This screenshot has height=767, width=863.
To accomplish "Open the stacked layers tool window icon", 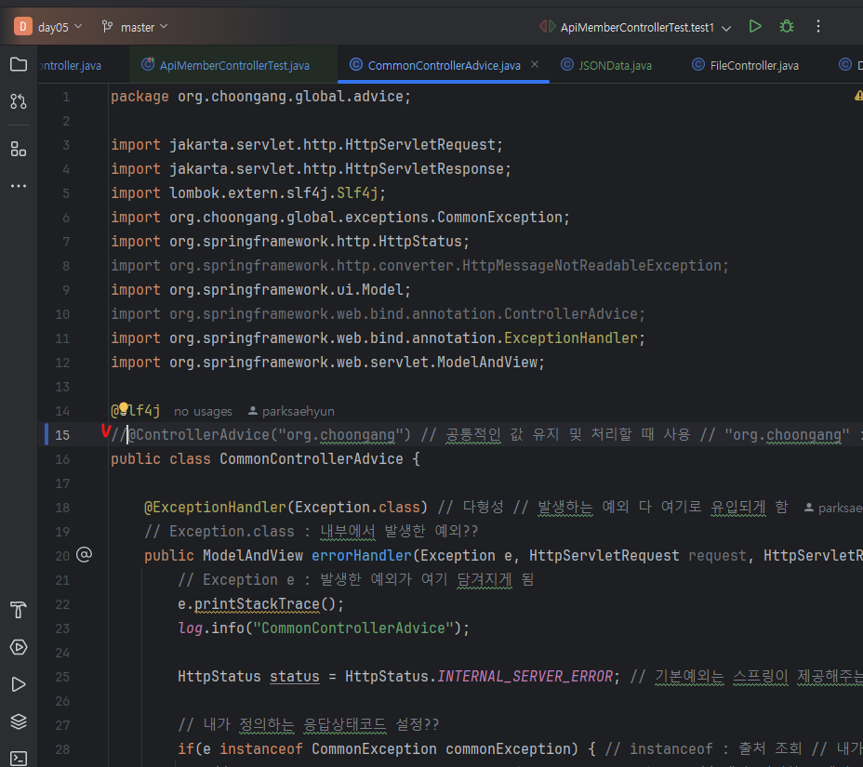I will click(x=19, y=721).
